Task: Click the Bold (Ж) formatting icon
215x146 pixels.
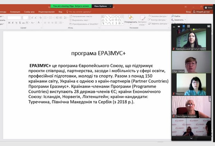Action: coord(9,23)
